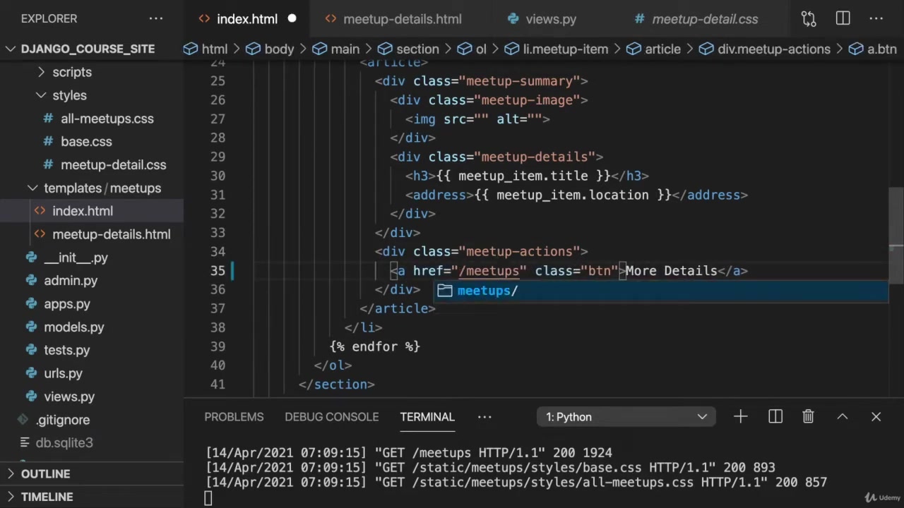Select the 'meetups/' autocomplete suggestion
The height and width of the screenshot is (508, 904).
point(487,291)
